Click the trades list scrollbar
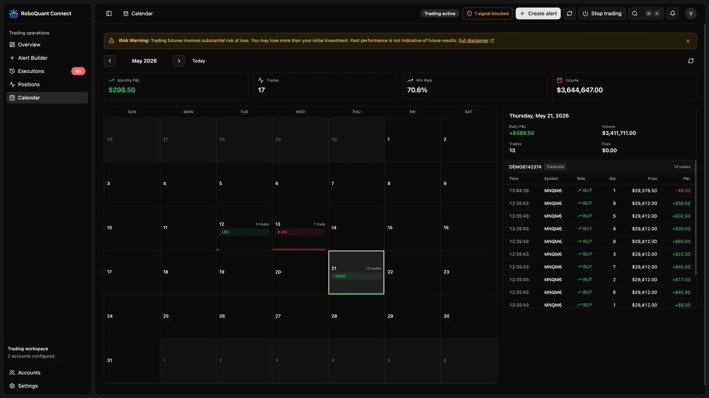 click(696, 217)
